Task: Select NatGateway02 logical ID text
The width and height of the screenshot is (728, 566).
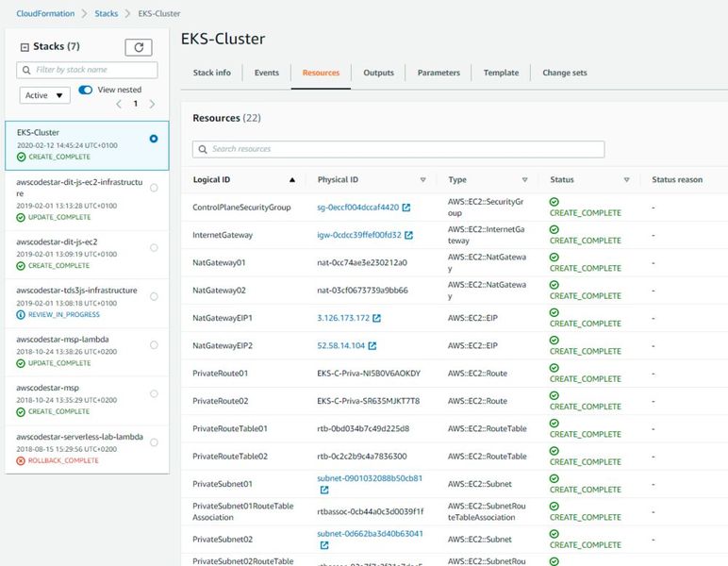Action: (x=219, y=291)
